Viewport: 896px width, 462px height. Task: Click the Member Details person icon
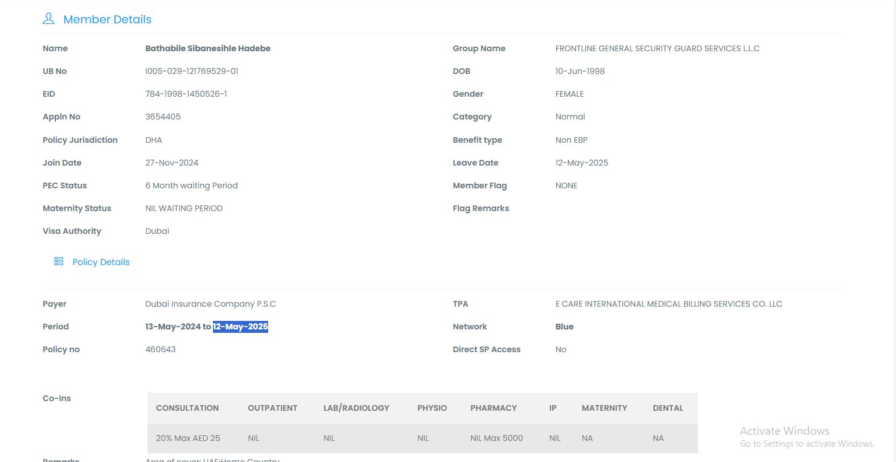tap(48, 19)
